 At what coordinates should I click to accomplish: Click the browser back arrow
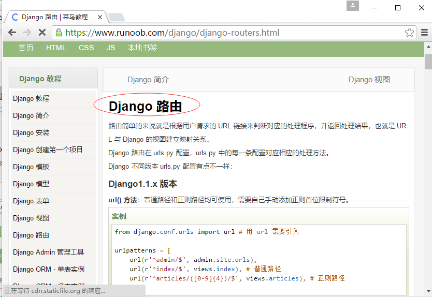click(12, 33)
